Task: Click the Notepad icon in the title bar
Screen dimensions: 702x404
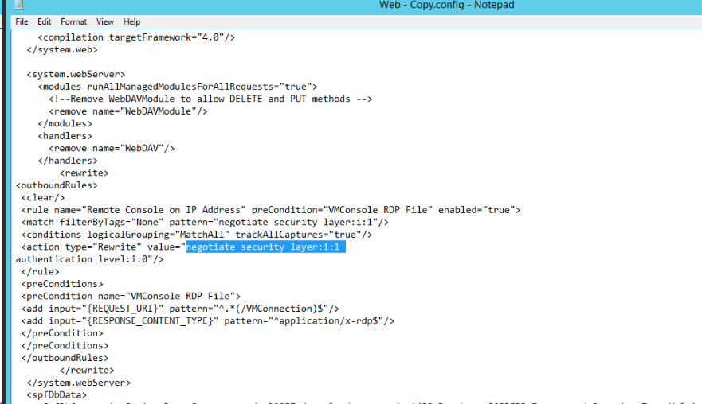Action: [8, 6]
